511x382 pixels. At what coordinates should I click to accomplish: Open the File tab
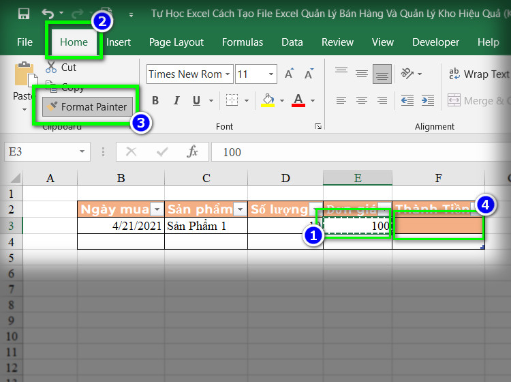[25, 42]
